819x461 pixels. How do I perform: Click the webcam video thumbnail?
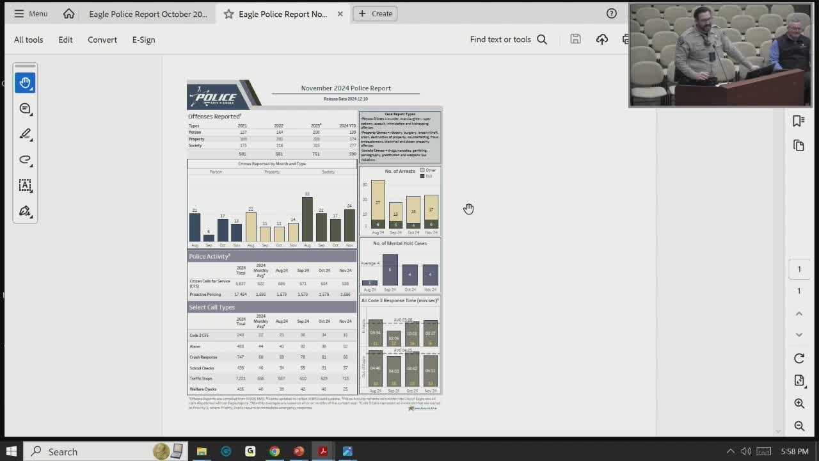(x=720, y=56)
